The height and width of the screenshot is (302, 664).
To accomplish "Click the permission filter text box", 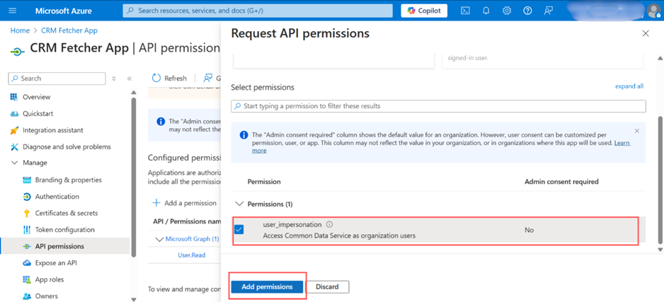I will point(438,106).
